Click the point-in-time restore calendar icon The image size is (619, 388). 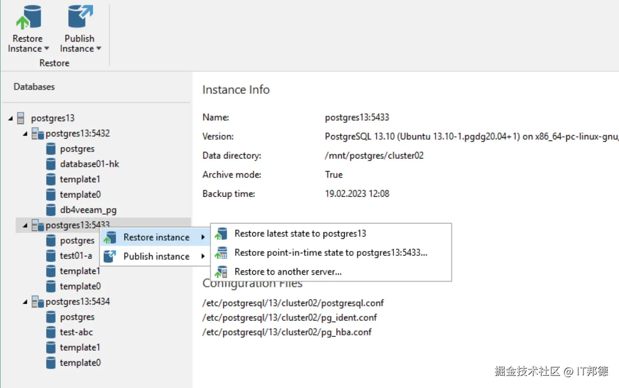click(x=221, y=253)
